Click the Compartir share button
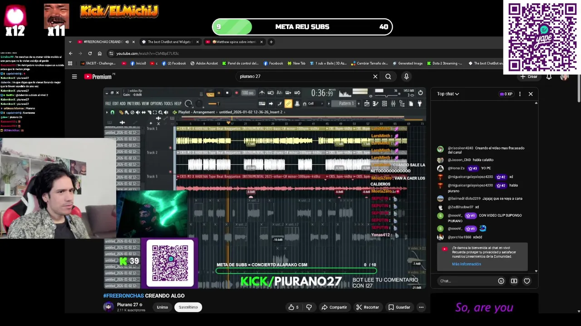The image size is (581, 326). point(334,307)
